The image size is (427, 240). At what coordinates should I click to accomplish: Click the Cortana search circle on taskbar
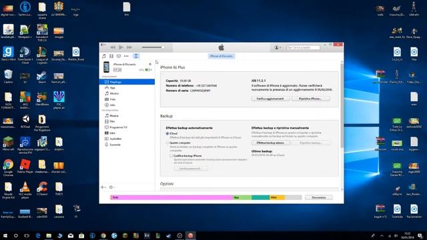pyautogui.click(x=16, y=235)
